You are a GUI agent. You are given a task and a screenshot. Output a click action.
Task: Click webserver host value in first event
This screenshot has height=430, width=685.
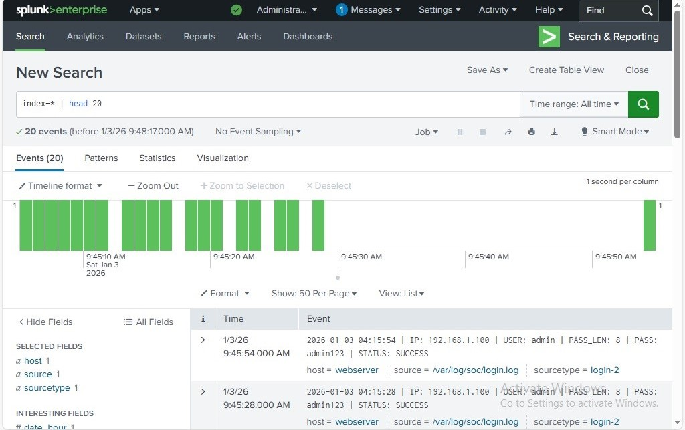tap(357, 370)
